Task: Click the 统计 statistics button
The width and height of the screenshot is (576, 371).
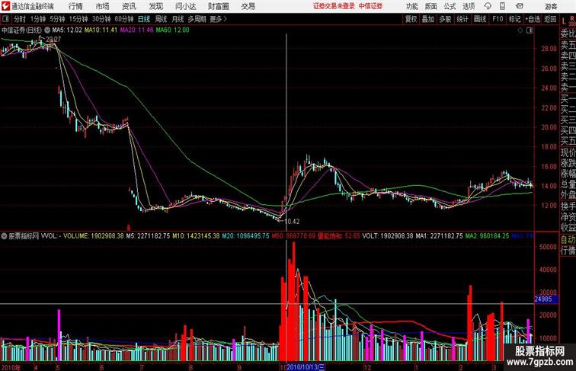Action: click(462, 19)
